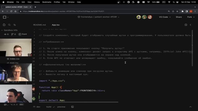Click the views eye counter

(6, 34)
